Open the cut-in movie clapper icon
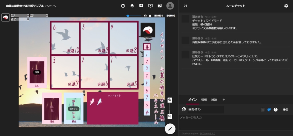The width and height of the screenshot is (293, 136). coord(160,6)
